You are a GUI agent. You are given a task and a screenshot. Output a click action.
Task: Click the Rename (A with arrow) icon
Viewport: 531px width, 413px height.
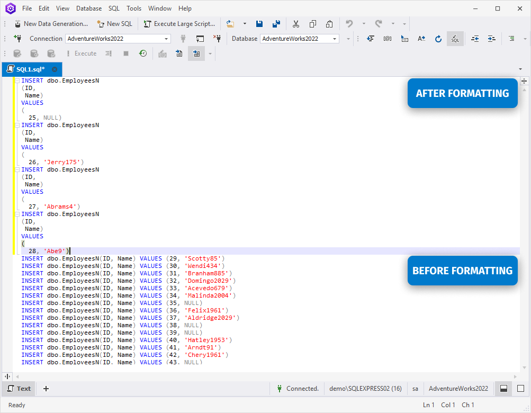pyautogui.click(x=421, y=39)
